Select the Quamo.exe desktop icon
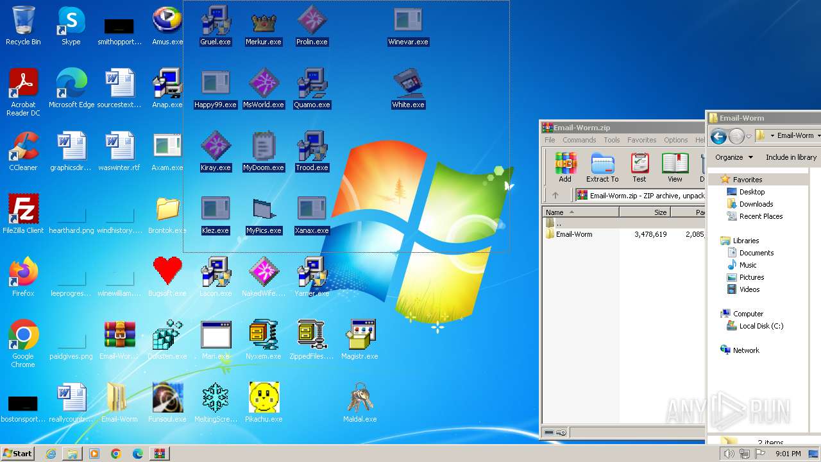Image resolution: width=821 pixels, height=462 pixels. (x=312, y=89)
